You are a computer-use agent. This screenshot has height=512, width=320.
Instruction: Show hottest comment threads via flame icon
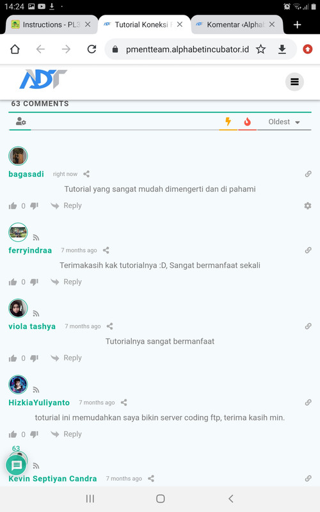(248, 122)
